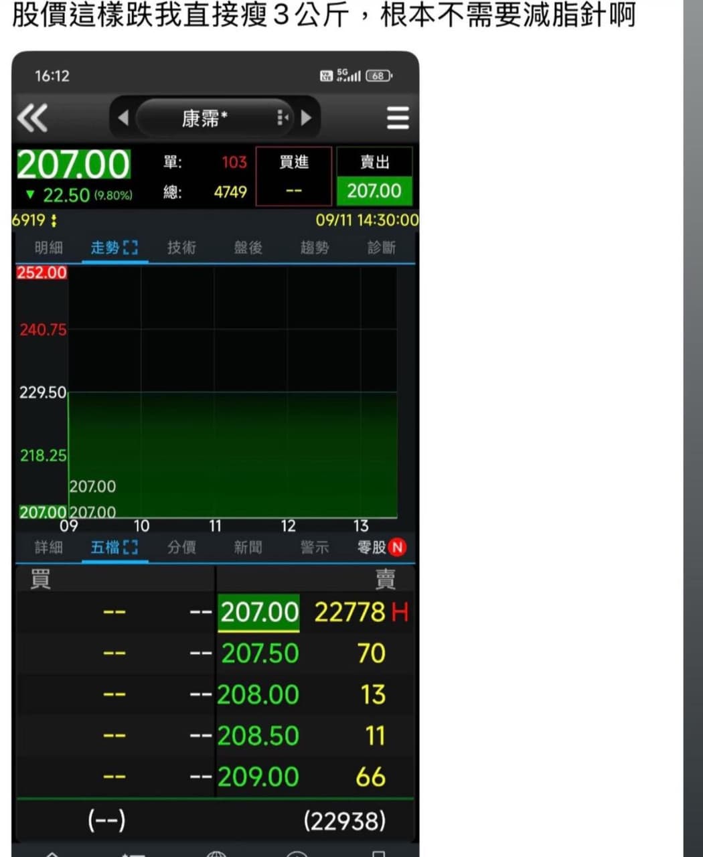Tap the list icon beside 康霈 name
703x857 pixels.
pos(283,119)
